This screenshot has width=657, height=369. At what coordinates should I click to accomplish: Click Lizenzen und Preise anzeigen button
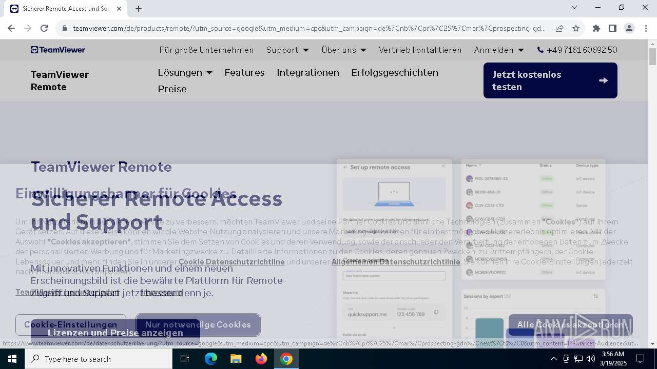pos(115,333)
